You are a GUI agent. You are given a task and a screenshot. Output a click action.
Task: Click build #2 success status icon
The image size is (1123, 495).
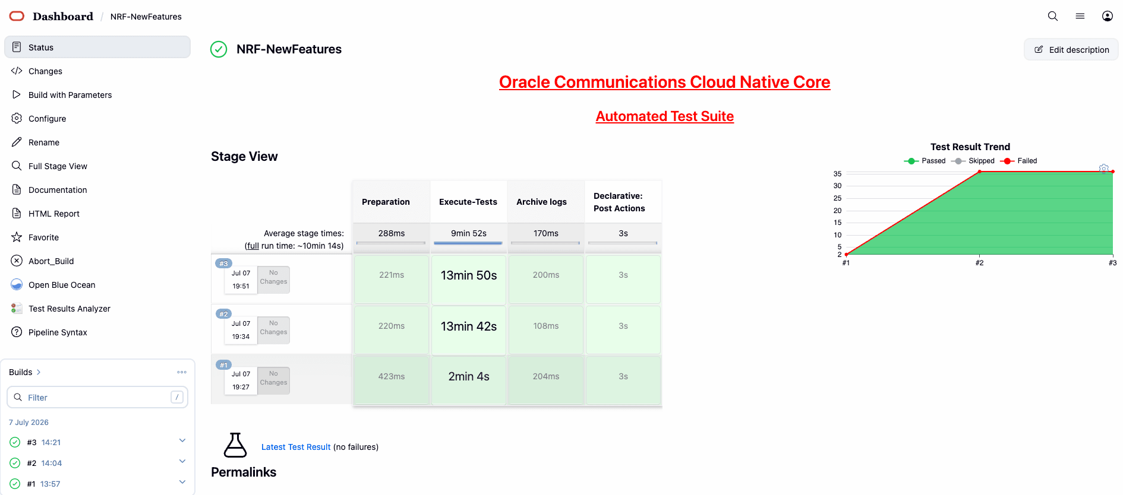15,463
